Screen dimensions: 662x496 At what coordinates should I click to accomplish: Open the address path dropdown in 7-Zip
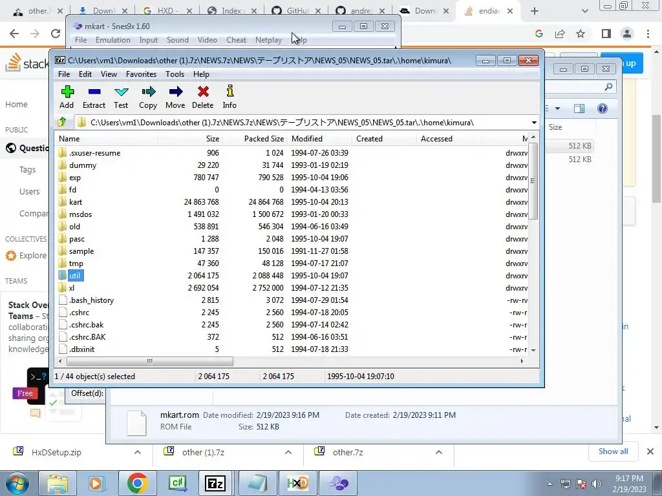pyautogui.click(x=533, y=123)
